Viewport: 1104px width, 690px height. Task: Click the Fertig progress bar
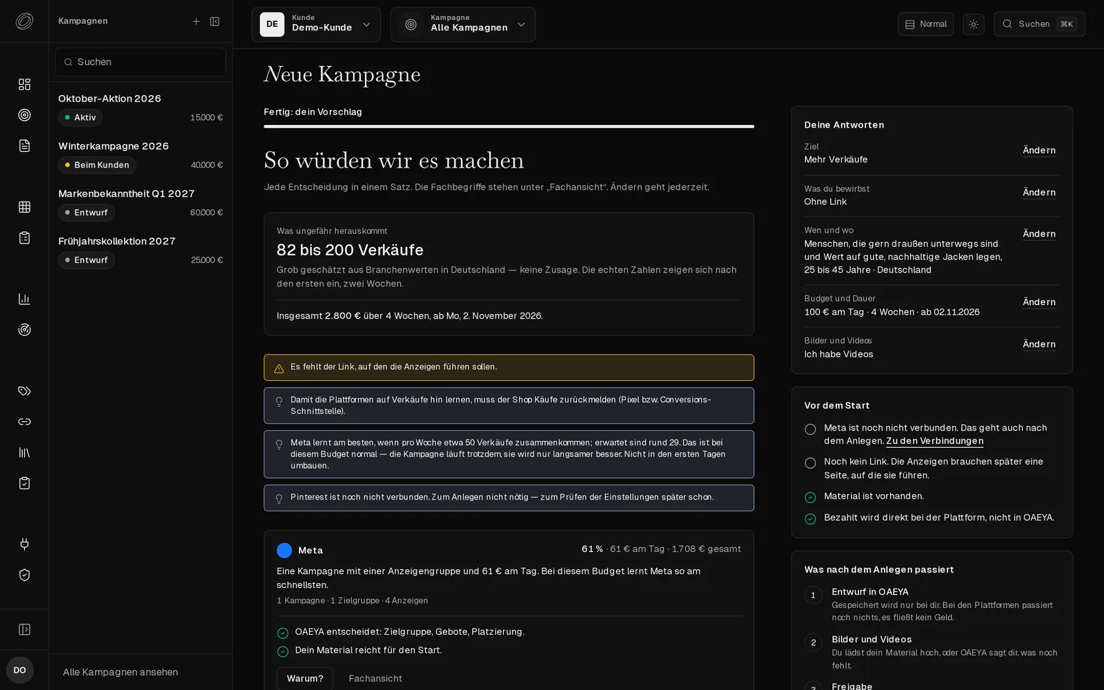pos(509,126)
